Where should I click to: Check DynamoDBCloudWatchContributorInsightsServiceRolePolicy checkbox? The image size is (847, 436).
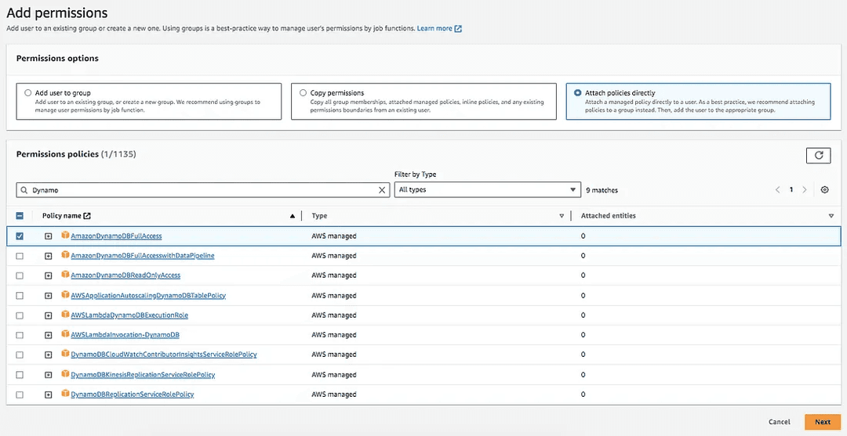pyautogui.click(x=20, y=355)
